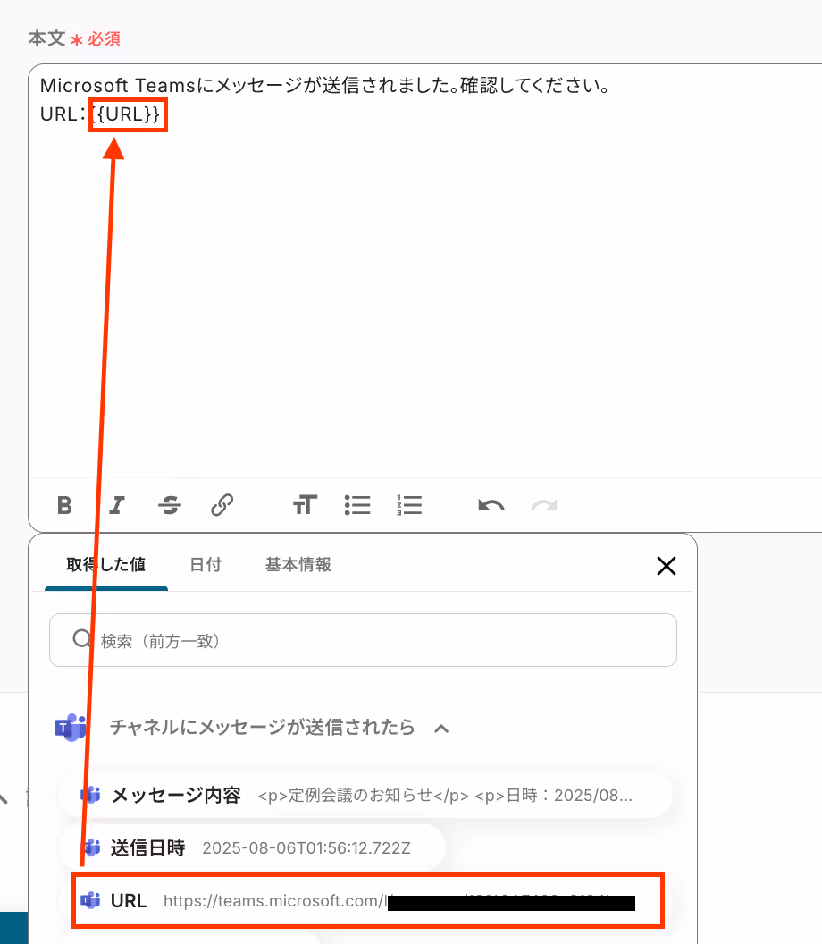The width and height of the screenshot is (822, 944).
Task: Insert the URL value from Teams
Action: (367, 901)
